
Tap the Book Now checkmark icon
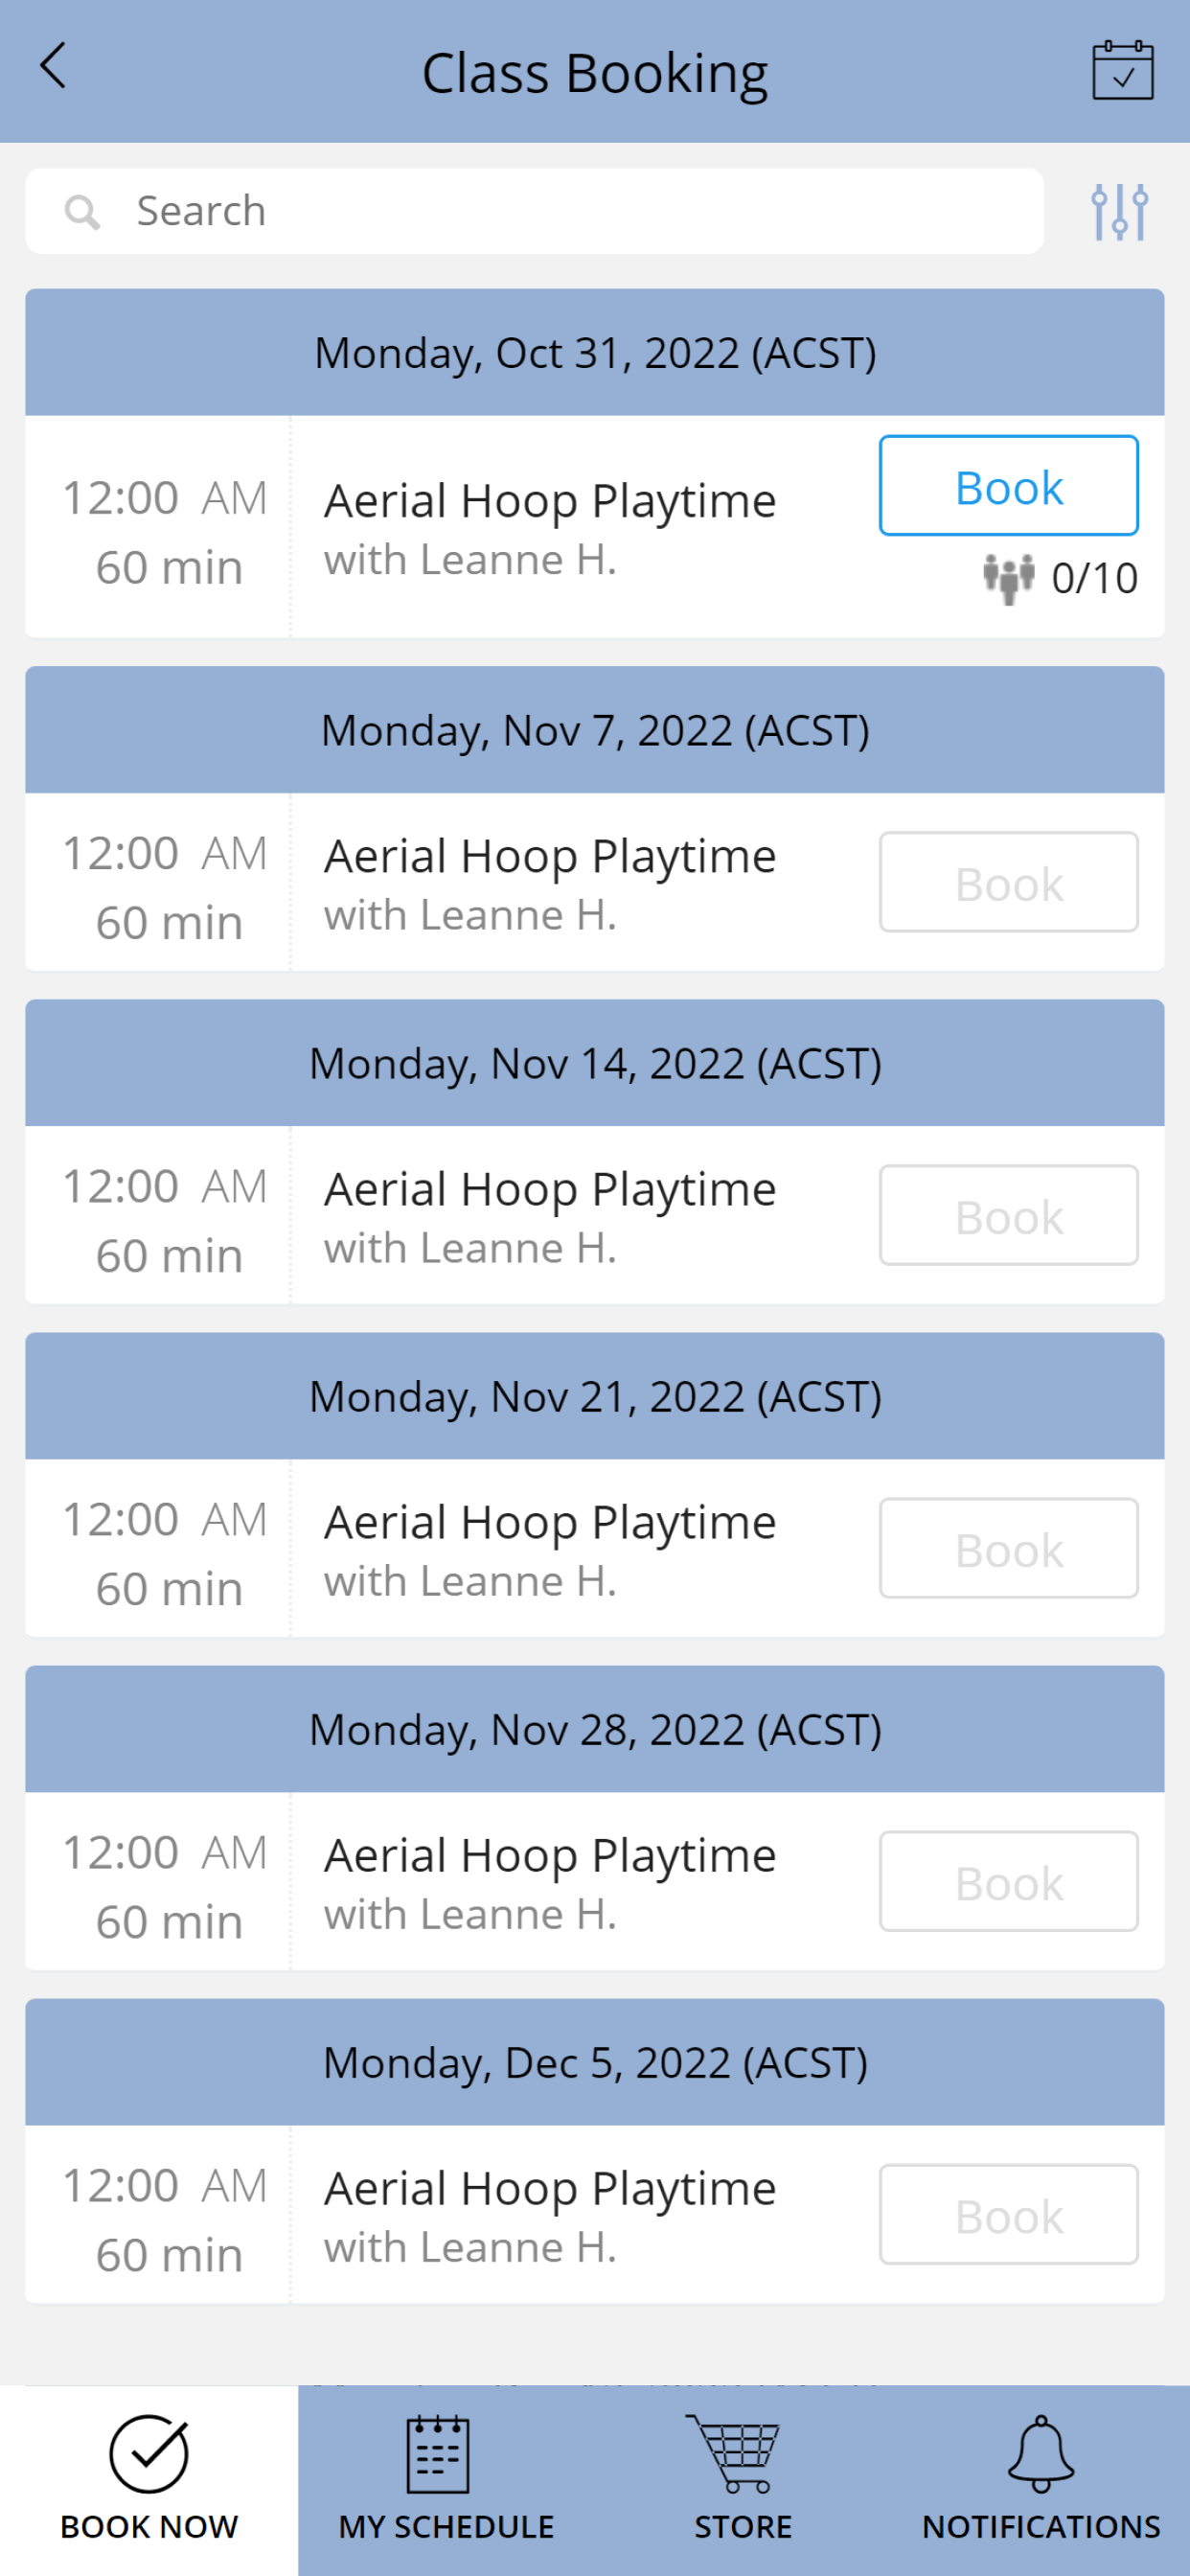pyautogui.click(x=149, y=2453)
